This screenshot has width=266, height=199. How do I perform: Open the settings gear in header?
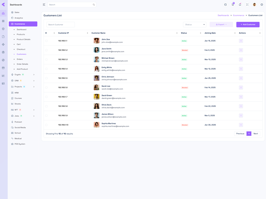(x=262, y=5)
